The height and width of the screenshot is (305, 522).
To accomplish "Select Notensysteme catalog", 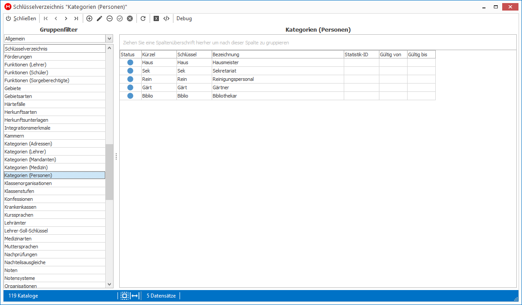I will coord(55,279).
